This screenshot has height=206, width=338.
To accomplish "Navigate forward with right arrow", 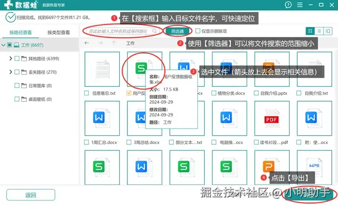I will click(x=100, y=43).
